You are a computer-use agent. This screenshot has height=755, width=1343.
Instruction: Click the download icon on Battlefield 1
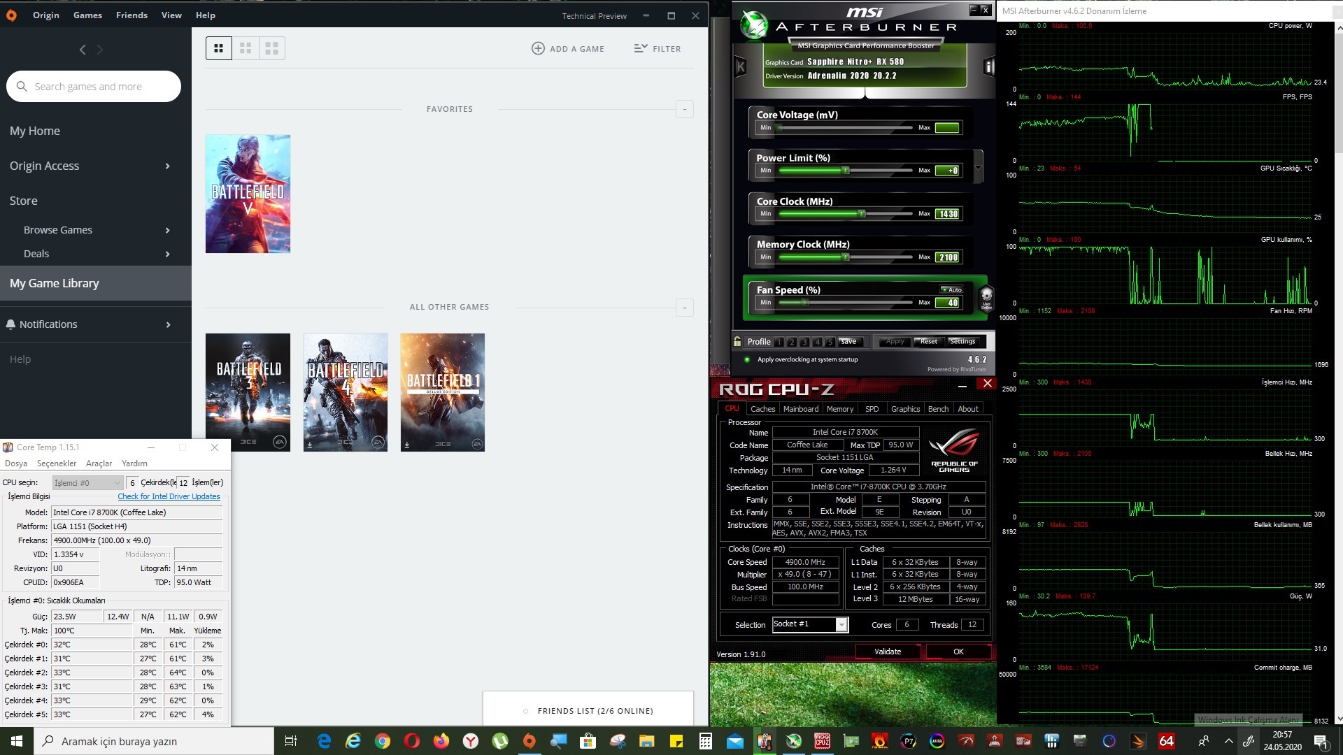(x=407, y=444)
